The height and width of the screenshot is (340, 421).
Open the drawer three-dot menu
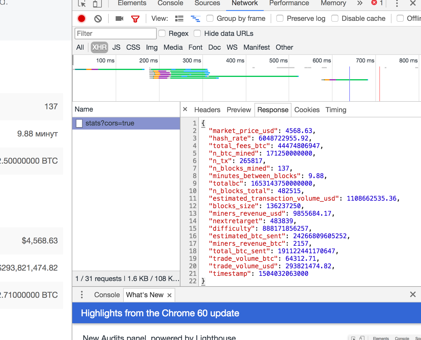82,295
